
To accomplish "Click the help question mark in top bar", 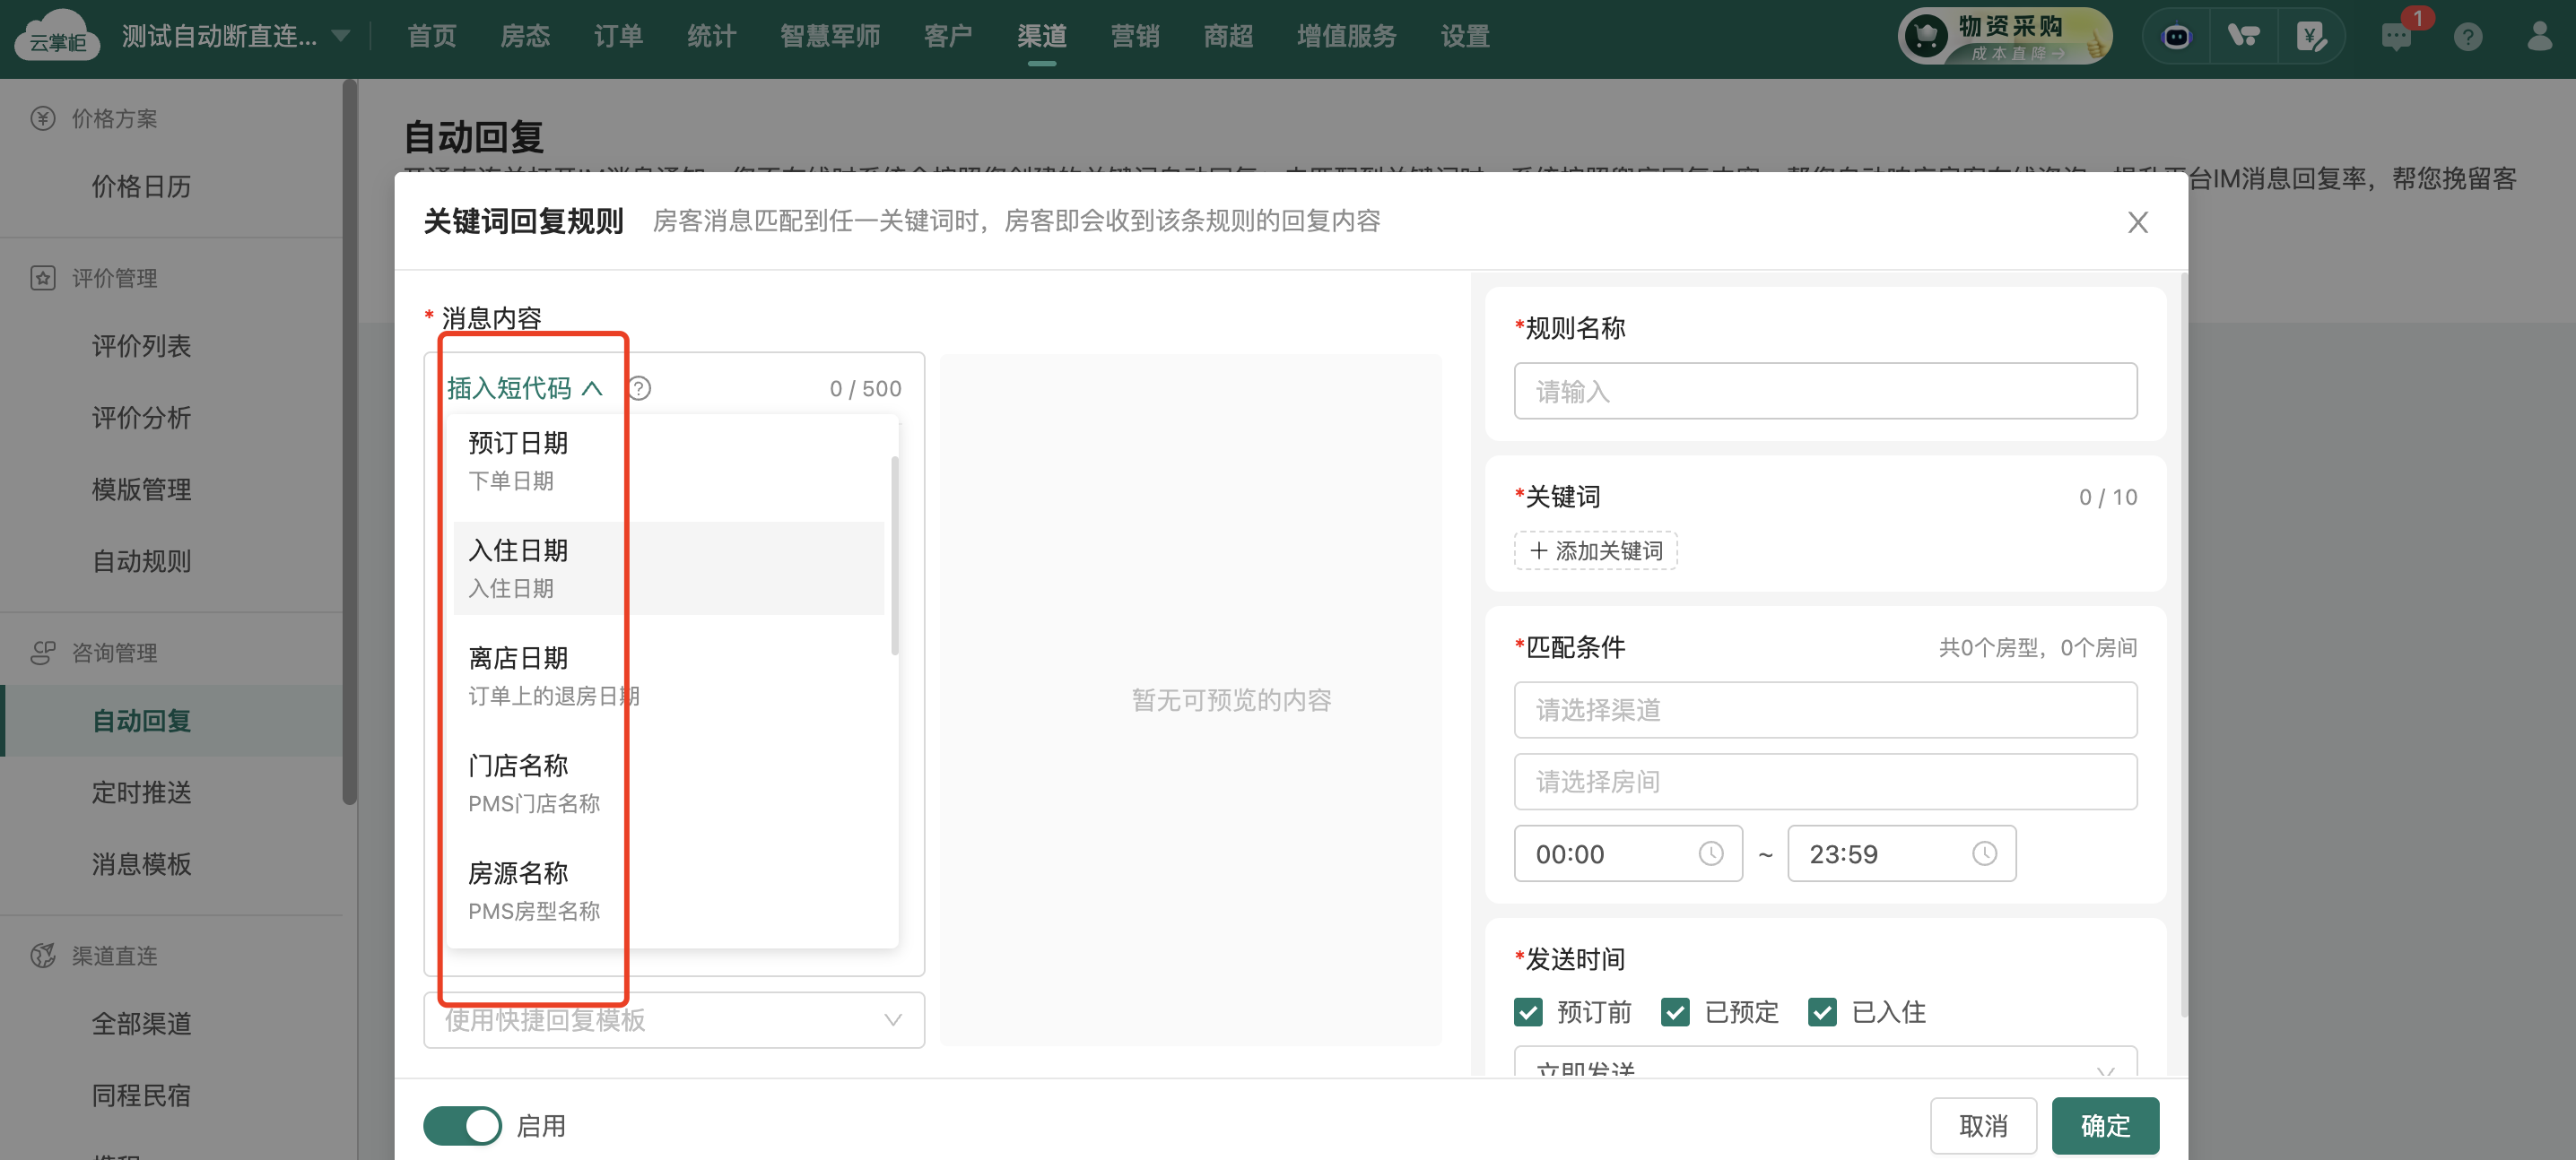I will (2467, 37).
